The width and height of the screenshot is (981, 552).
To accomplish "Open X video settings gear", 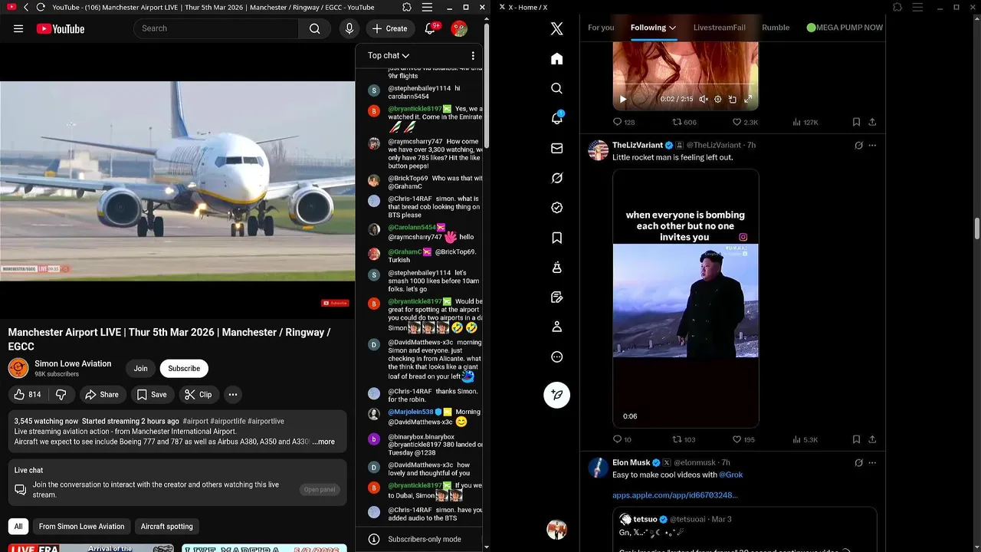I will [x=717, y=99].
